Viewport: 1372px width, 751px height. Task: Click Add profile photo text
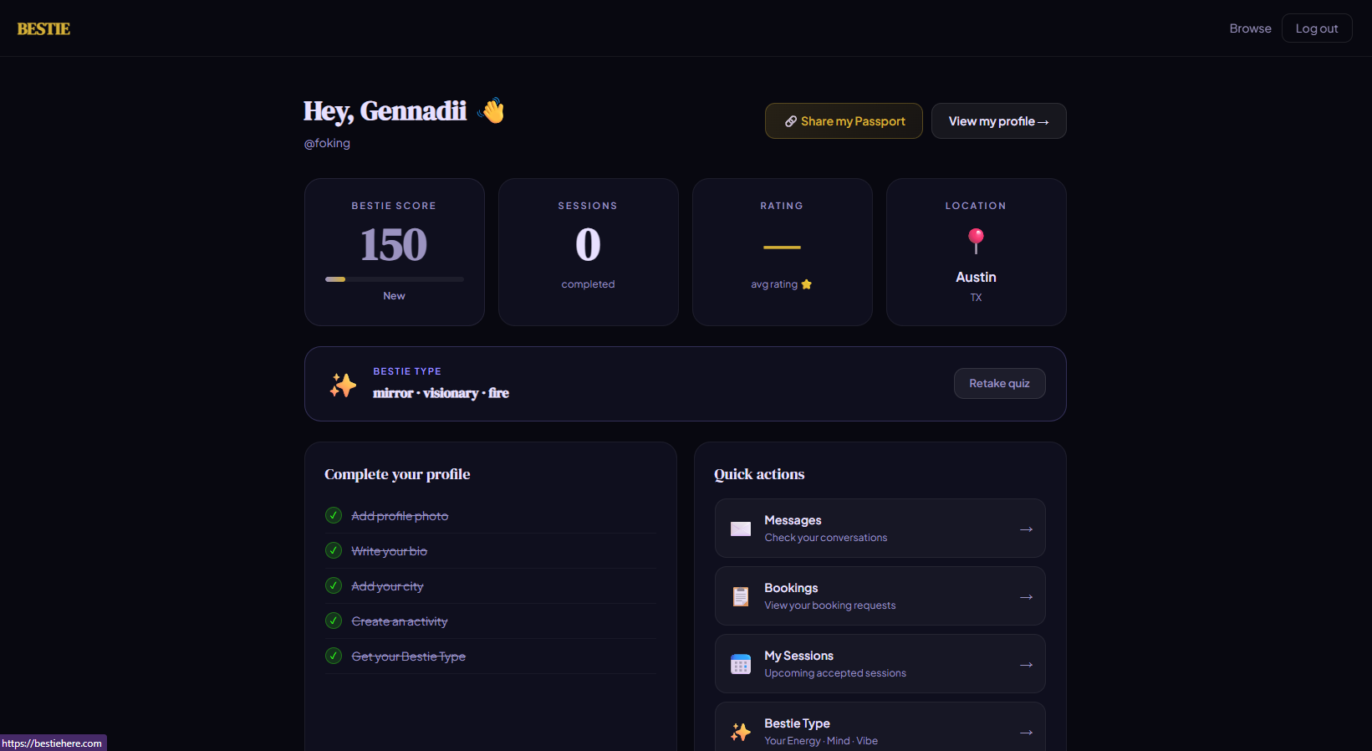(x=400, y=516)
